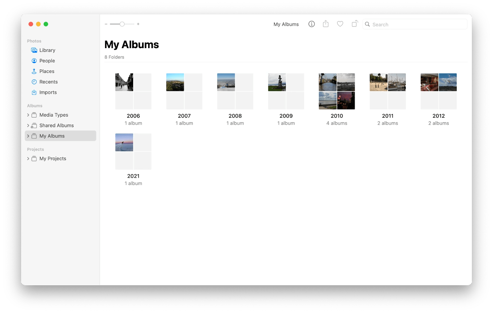Image resolution: width=493 pixels, height=313 pixels.
Task: Expand the My Albums chevron
Action: tap(28, 136)
